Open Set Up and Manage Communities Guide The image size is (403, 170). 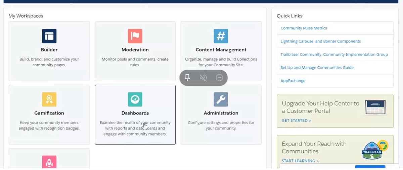[x=317, y=68]
